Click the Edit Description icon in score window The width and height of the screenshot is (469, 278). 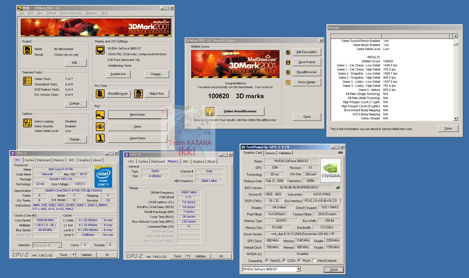(288, 52)
